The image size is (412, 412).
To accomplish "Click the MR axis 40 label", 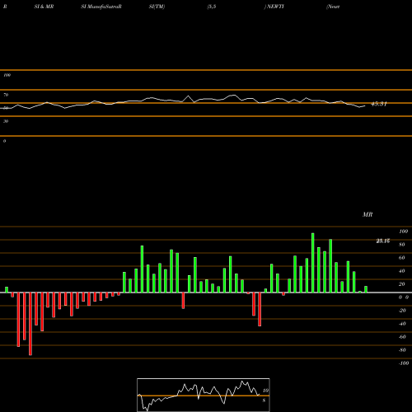I will [x=402, y=271].
